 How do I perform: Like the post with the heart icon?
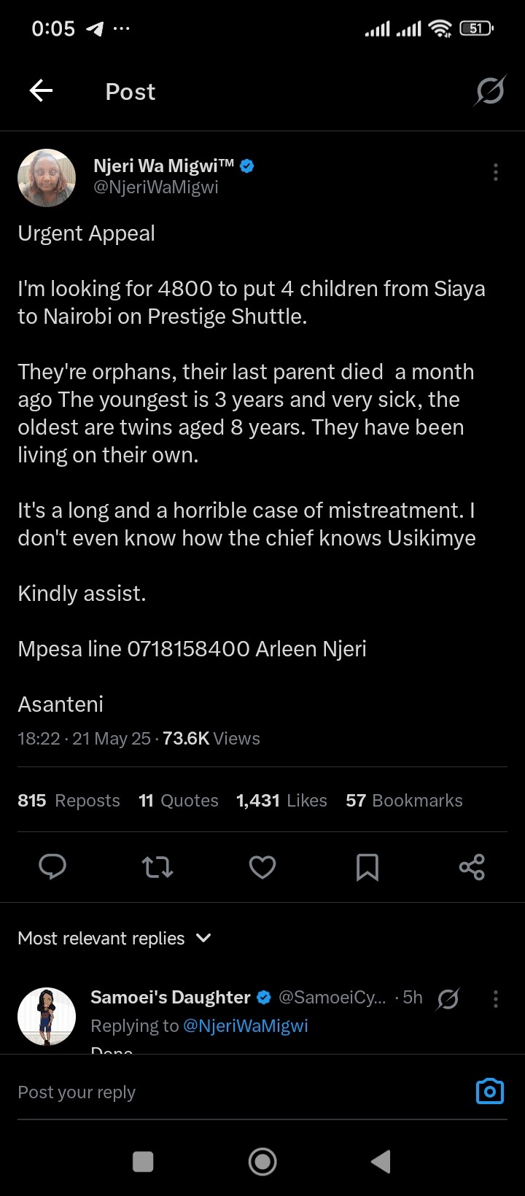[x=262, y=867]
